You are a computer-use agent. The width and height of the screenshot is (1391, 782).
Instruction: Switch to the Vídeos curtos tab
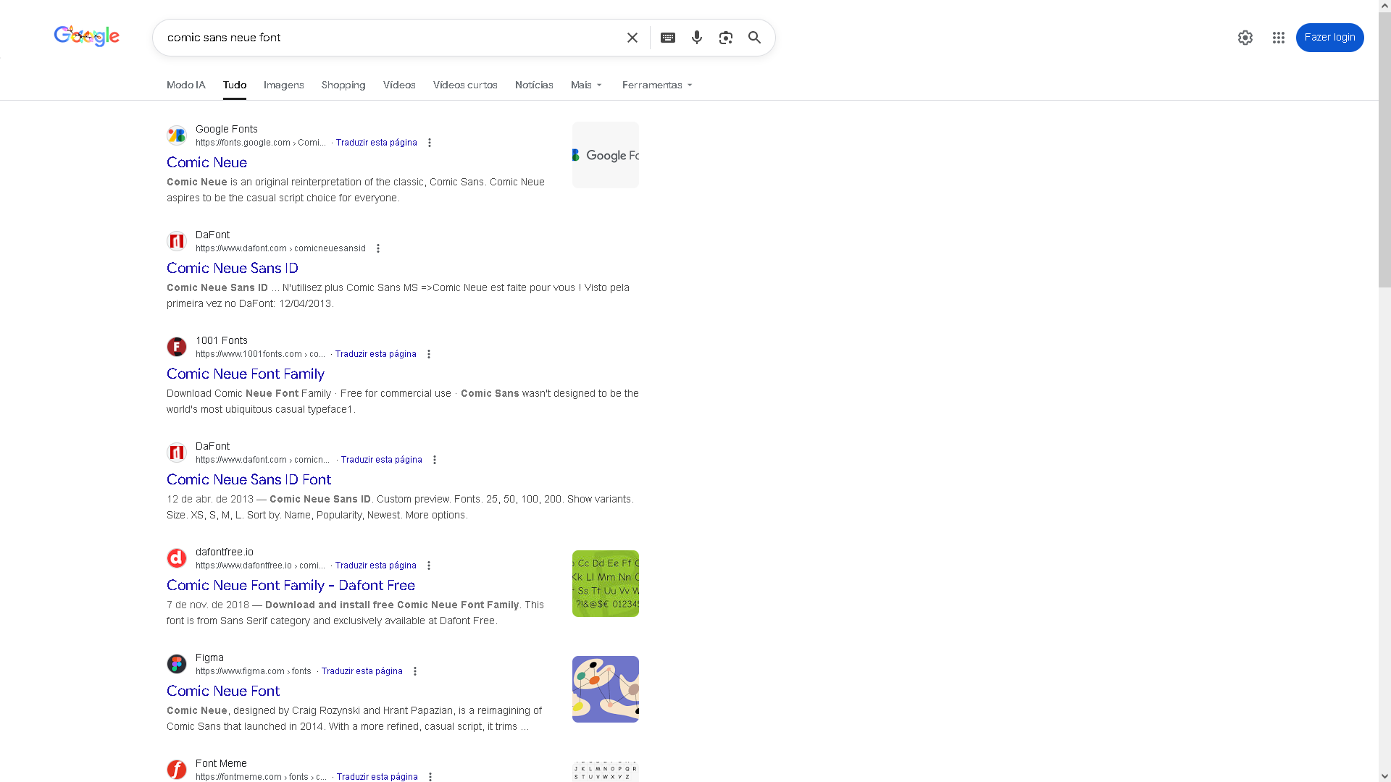464,85
